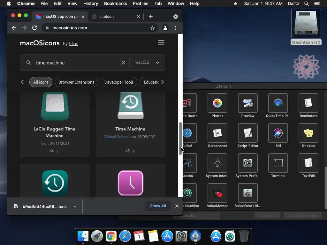Open the macOSicons hamburger menu
The width and height of the screenshot is (327, 245).
tap(161, 43)
